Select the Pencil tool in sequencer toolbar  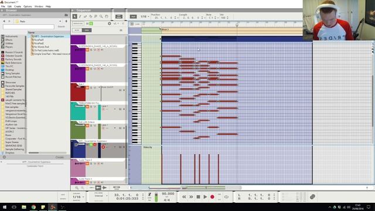tap(80, 16)
